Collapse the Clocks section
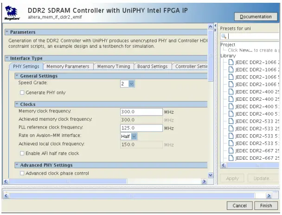 point(17,104)
